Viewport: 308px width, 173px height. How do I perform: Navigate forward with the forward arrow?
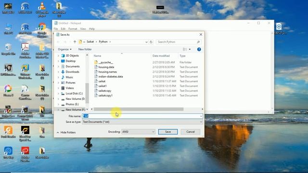point(65,42)
